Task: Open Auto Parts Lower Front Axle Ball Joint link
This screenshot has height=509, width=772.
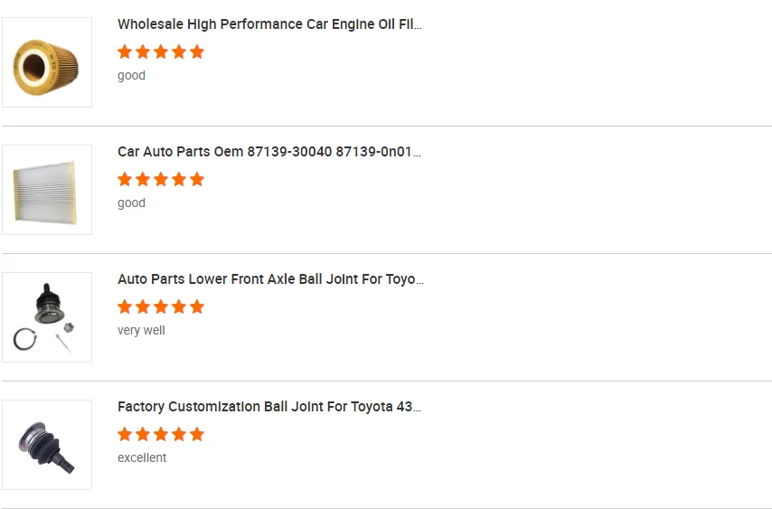Action: 269,279
